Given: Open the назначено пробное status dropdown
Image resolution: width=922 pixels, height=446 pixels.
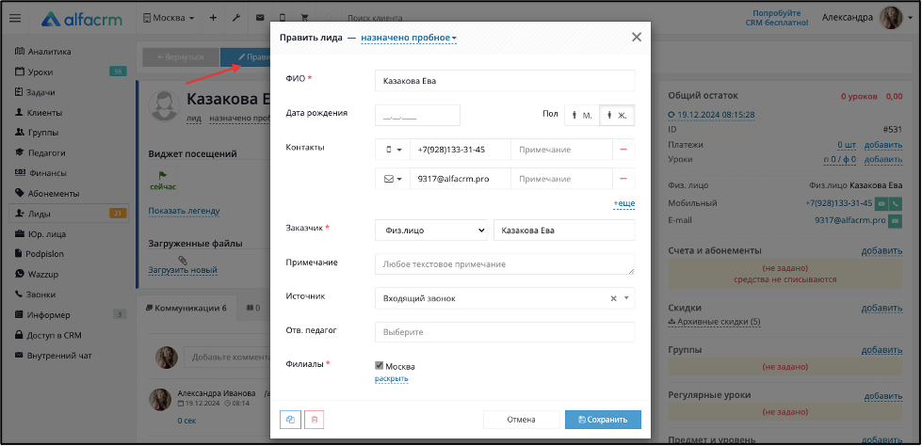Looking at the screenshot, I should [409, 39].
